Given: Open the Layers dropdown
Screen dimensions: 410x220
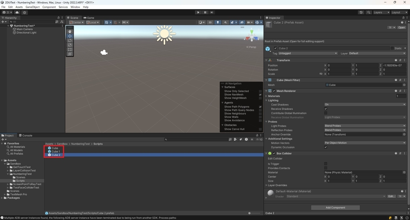Looking at the screenshot, I should 381,12.
